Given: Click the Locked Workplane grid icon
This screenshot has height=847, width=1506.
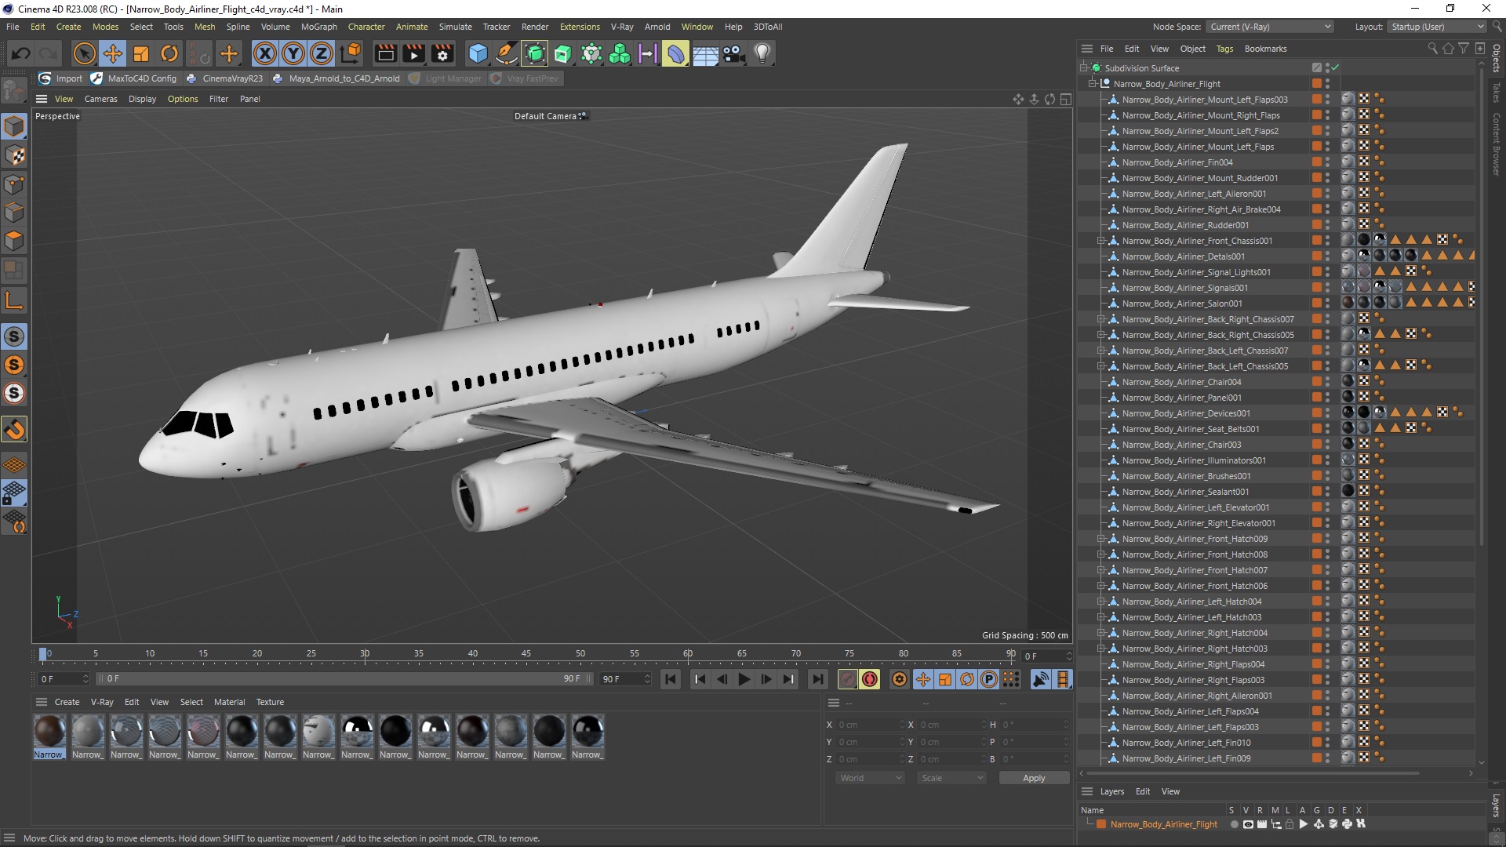Looking at the screenshot, I should [14, 493].
